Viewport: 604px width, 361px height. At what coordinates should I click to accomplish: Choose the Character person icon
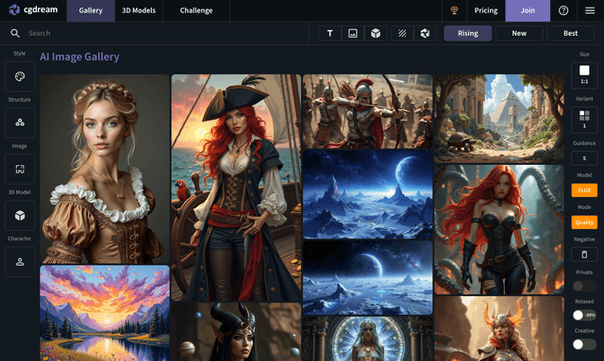click(20, 262)
